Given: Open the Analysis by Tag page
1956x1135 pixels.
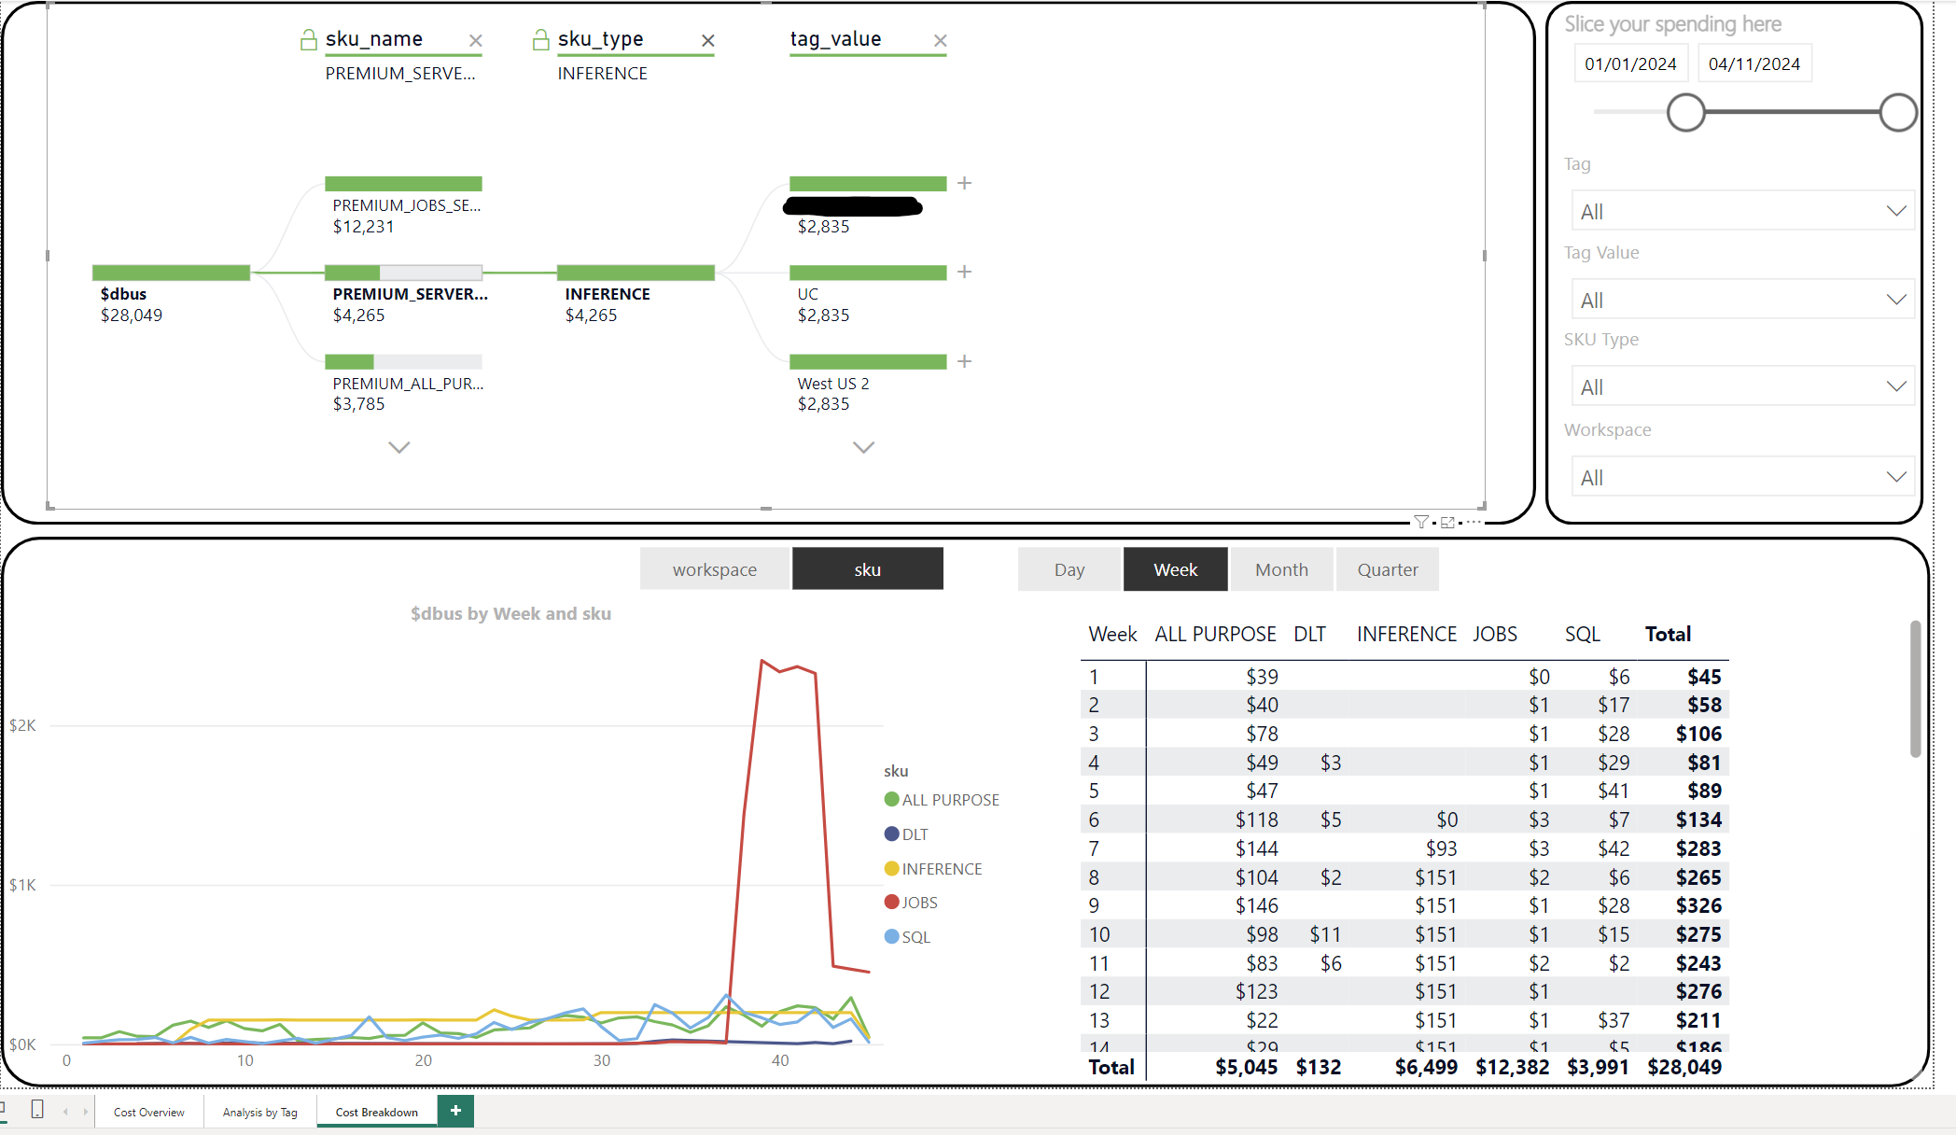Looking at the screenshot, I should pyautogui.click(x=260, y=1112).
